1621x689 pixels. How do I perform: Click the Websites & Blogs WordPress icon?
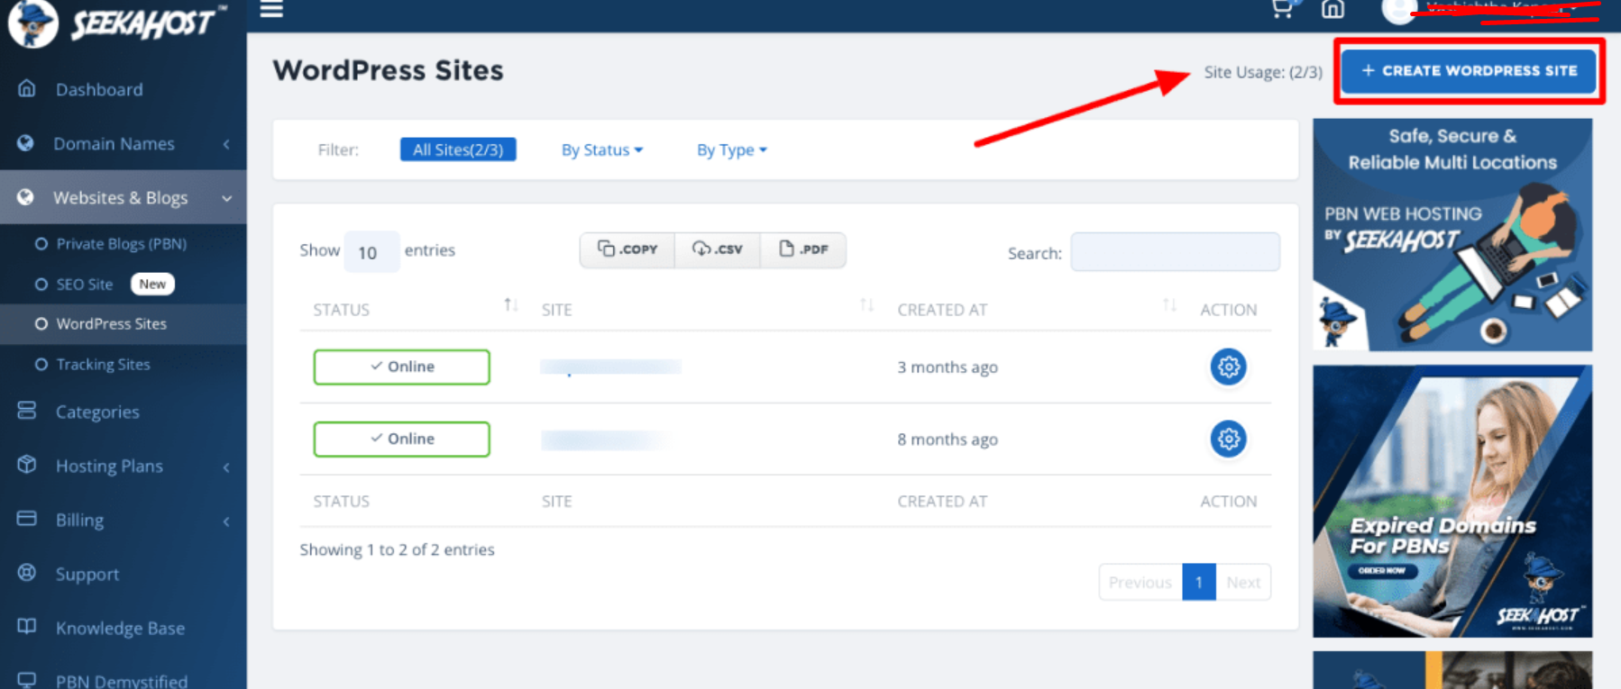pyautogui.click(x=26, y=196)
